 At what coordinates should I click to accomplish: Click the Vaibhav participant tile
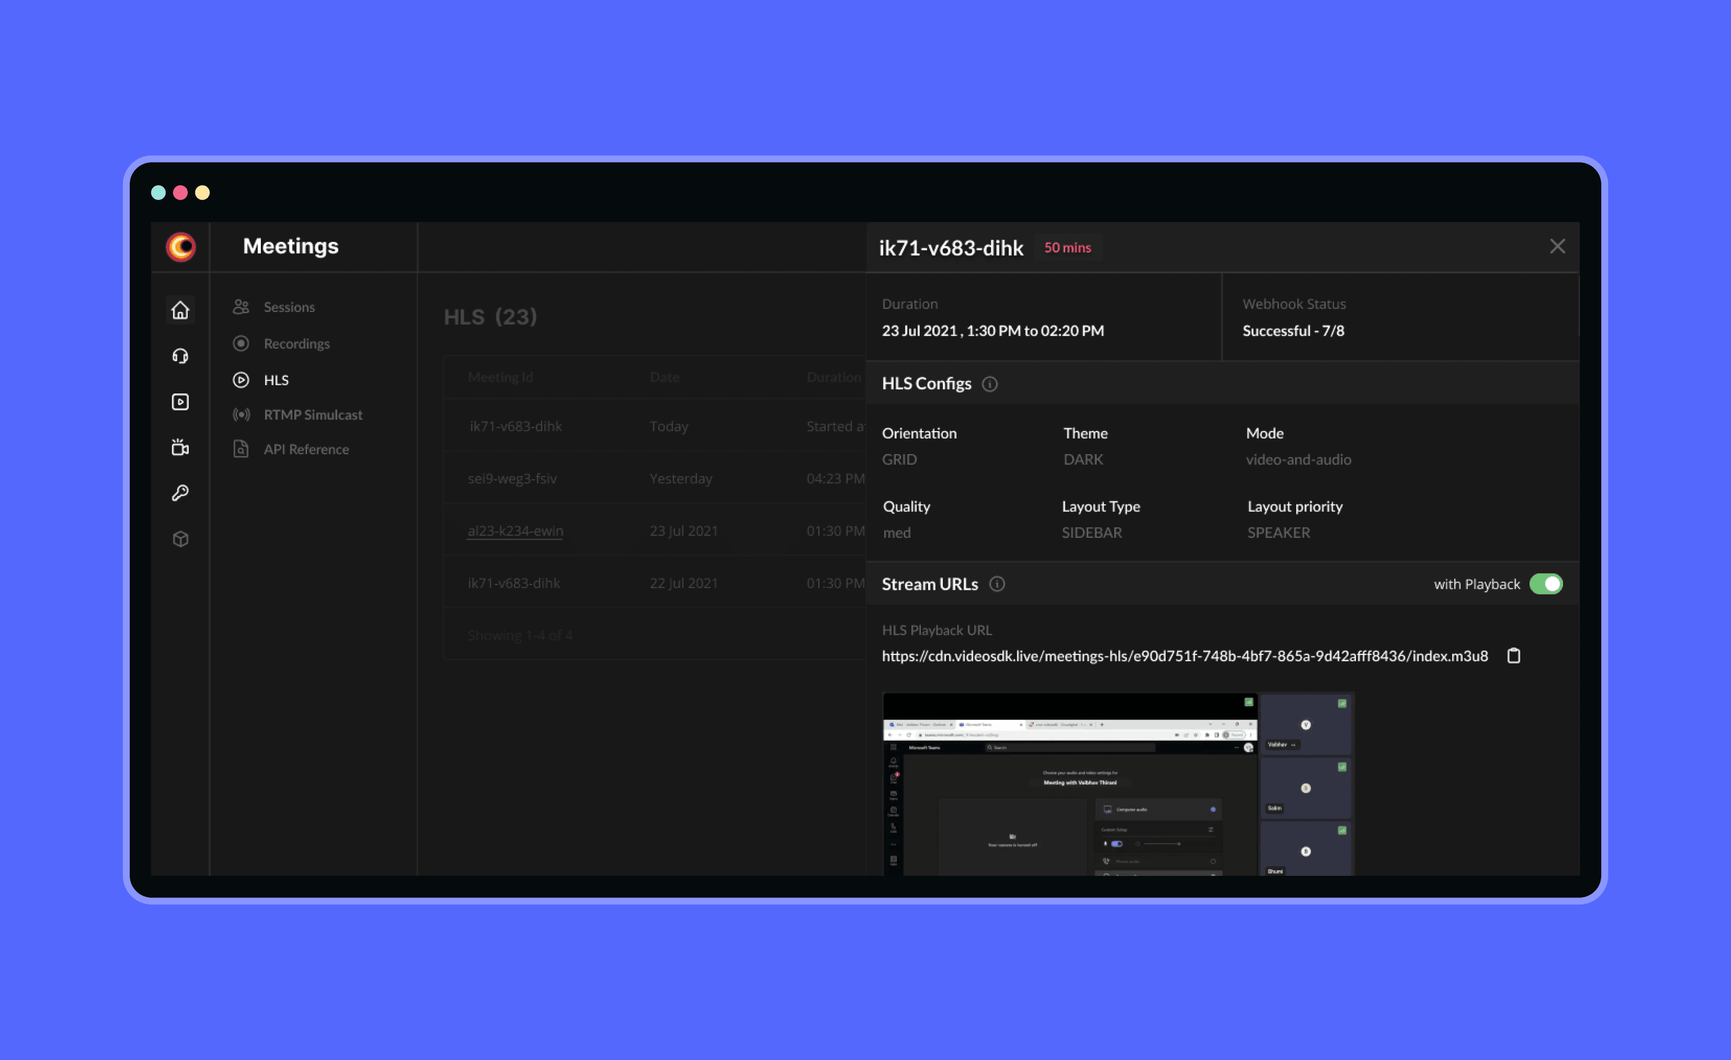(1306, 724)
